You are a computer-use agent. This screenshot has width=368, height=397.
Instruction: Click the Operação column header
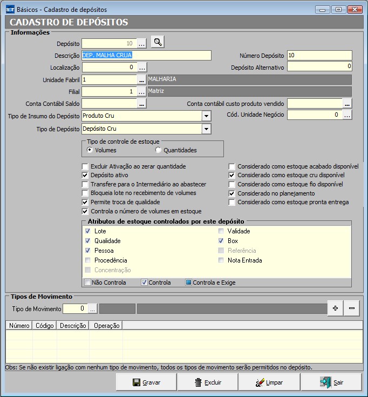[106, 326]
